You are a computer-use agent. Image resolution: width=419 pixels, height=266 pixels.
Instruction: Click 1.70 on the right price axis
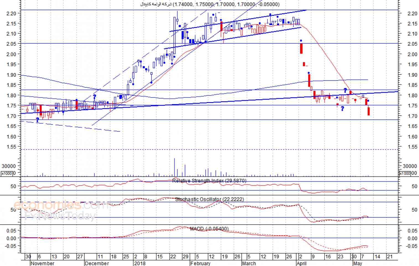pos(412,116)
